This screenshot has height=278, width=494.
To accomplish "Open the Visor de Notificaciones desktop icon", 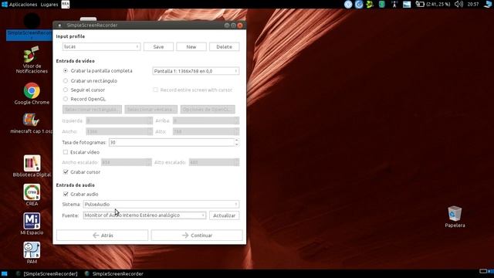I will click(x=32, y=60).
